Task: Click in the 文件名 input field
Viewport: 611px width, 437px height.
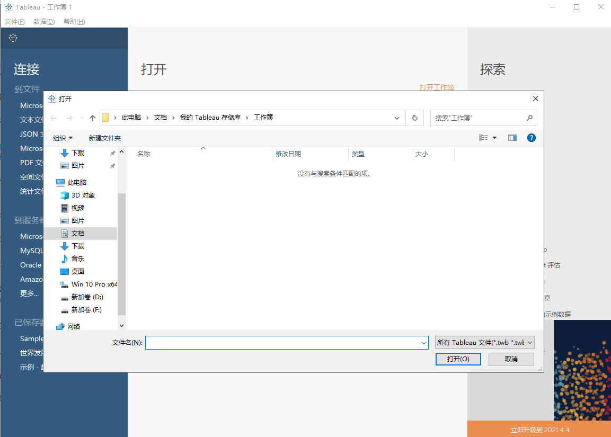Action: click(282, 343)
